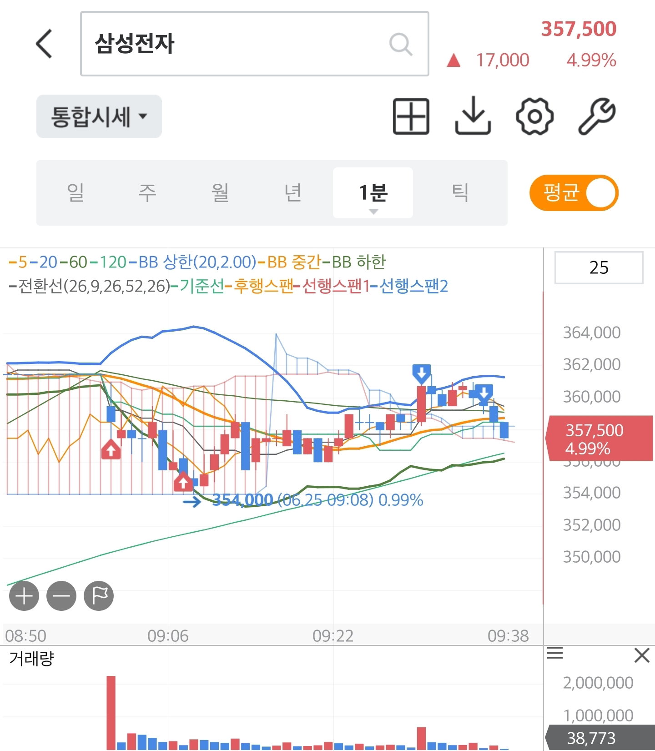Open volume panel hamburger menu
655x751 pixels.
(555, 654)
